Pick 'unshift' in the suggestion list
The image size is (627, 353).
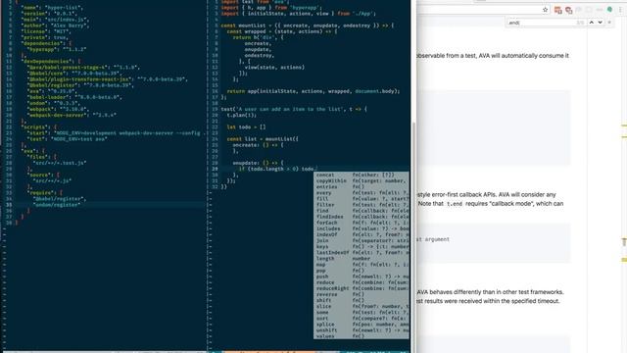click(362, 330)
